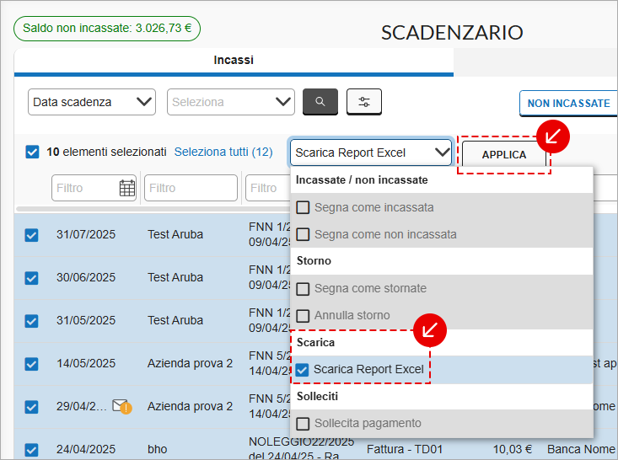Open the Data scadenza dropdown
The width and height of the screenshot is (618, 460).
click(x=92, y=102)
